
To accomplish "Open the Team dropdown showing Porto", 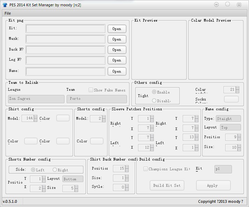I will [x=97, y=99].
